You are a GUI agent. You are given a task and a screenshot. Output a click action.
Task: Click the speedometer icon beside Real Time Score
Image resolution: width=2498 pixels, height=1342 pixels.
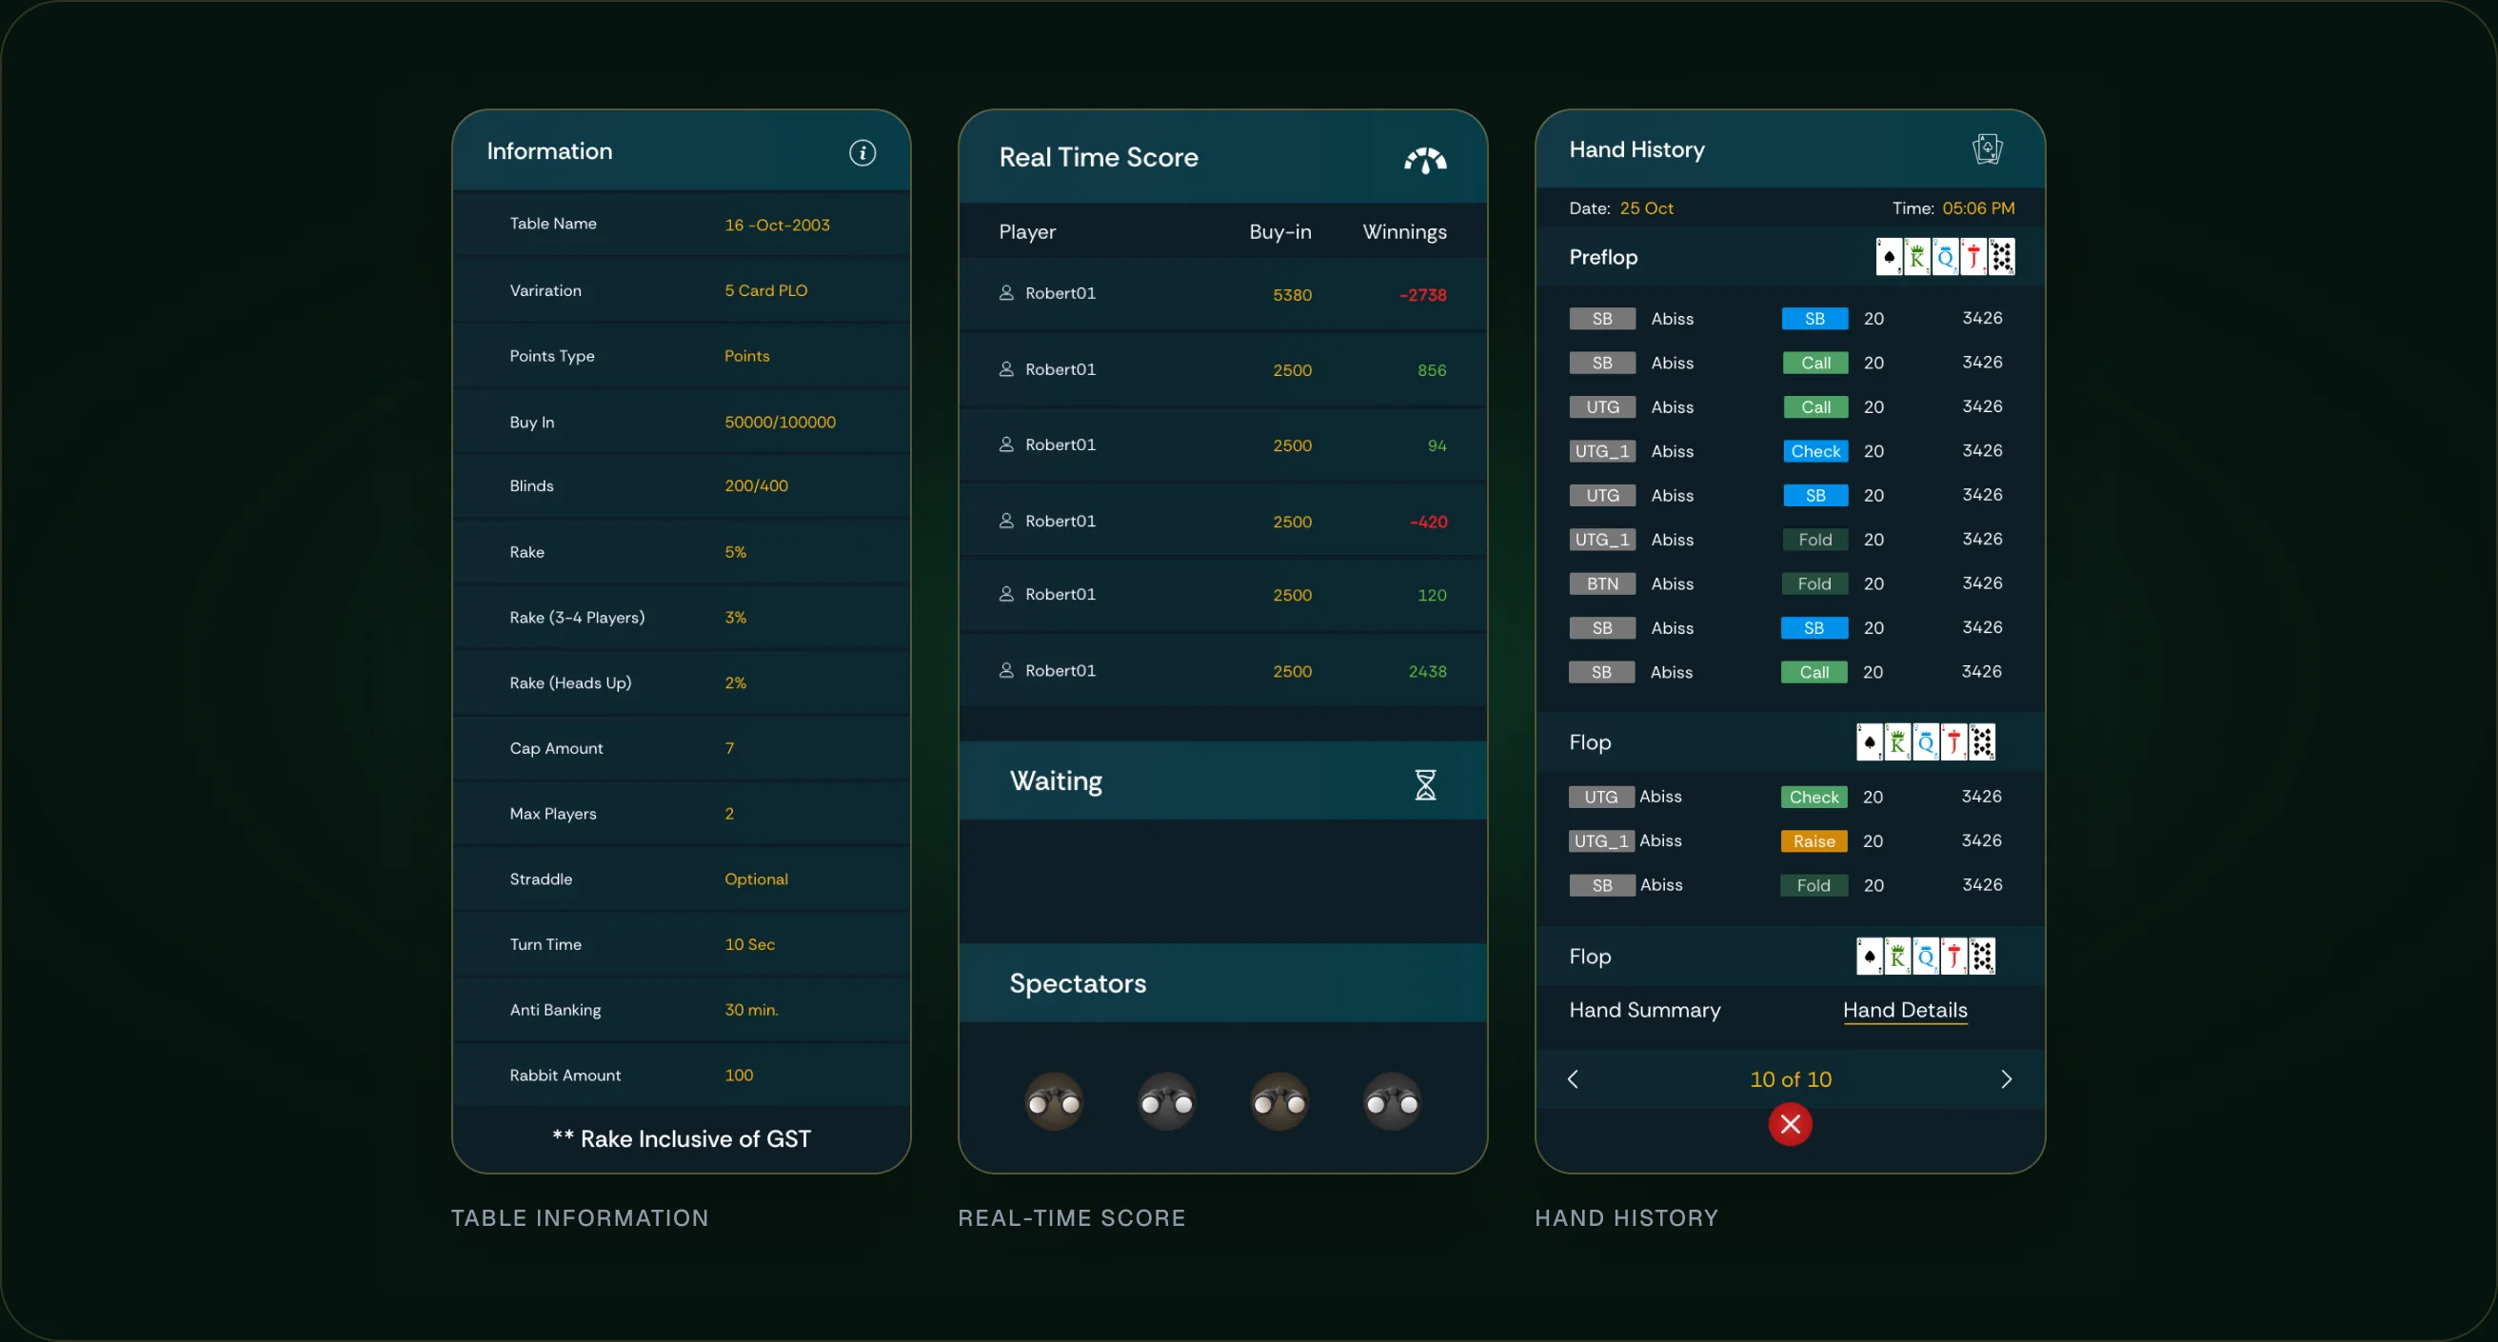pyautogui.click(x=1424, y=160)
